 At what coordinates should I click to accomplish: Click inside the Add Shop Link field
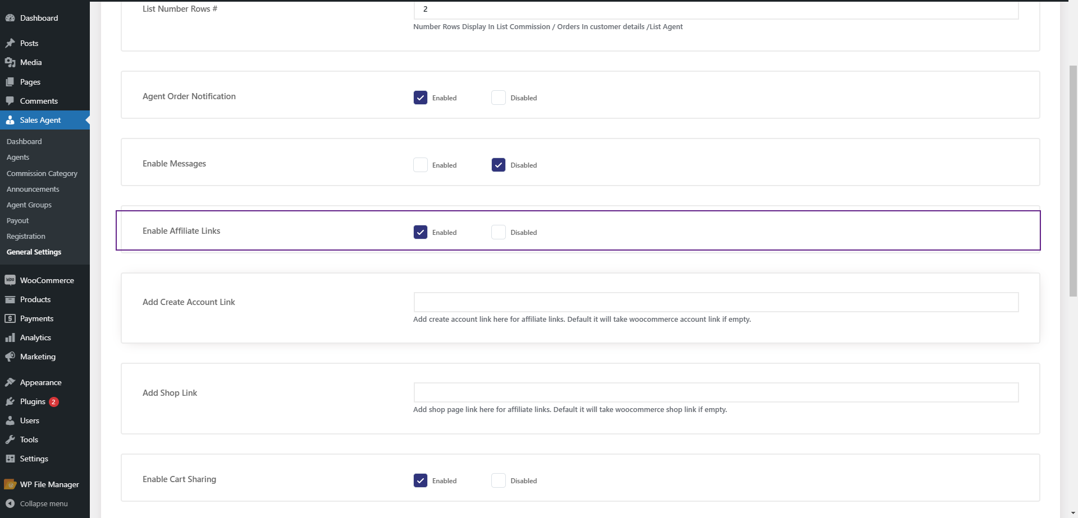pyautogui.click(x=715, y=392)
